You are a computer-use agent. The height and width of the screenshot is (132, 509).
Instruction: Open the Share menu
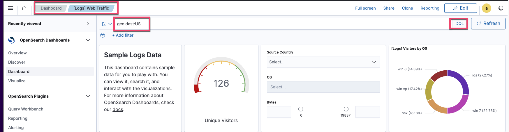[x=389, y=8]
